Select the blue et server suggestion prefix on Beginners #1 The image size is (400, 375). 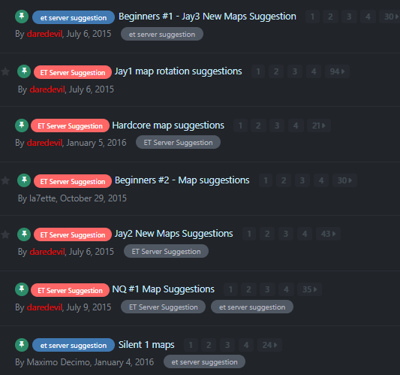point(74,17)
